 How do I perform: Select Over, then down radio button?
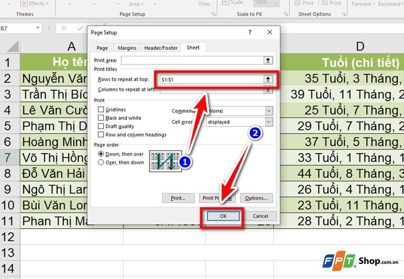(100, 162)
